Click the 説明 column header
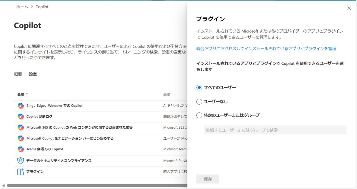This screenshot has width=357, height=189. pos(167,94)
